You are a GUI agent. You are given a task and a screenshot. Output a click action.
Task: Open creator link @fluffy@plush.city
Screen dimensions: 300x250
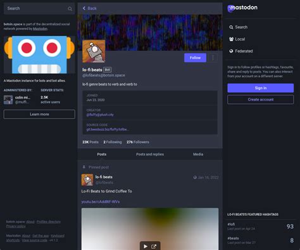(x=100, y=115)
